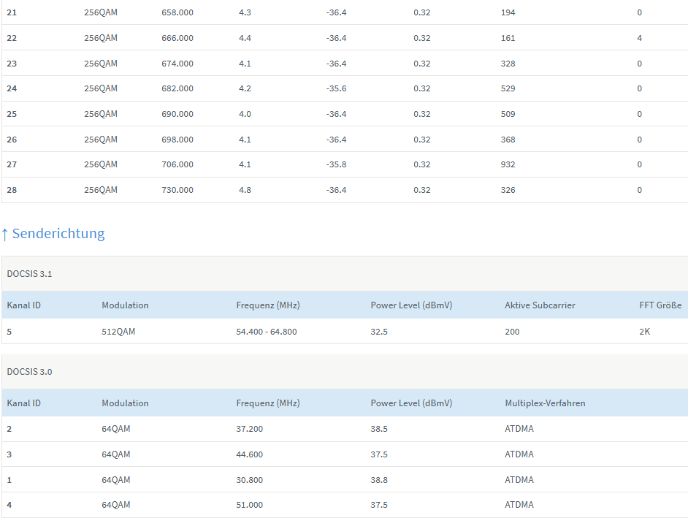Viewport: 688px width, 518px height.
Task: Click the power level 4.8 cell
Action: (245, 190)
